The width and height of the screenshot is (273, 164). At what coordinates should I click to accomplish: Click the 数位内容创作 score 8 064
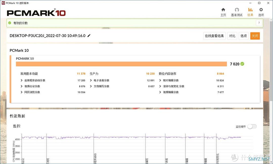coord(220,74)
